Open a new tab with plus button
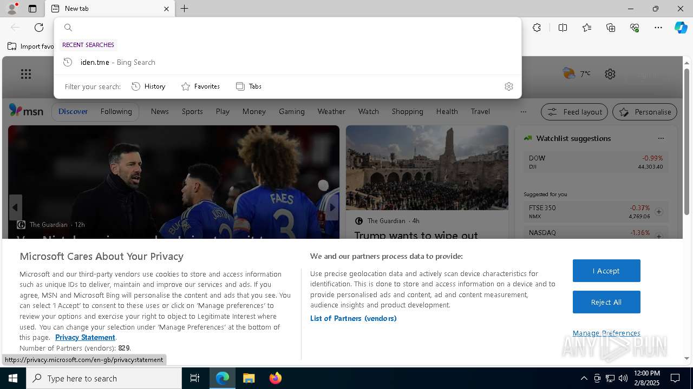The height and width of the screenshot is (389, 693). click(x=185, y=9)
